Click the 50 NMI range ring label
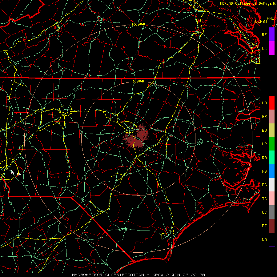This screenshot has height=277, width=277. 138,81
